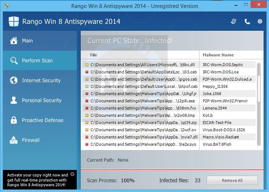Click the yellow marker for n2w08.tmp
269x192 pixels.
(x=87, y=115)
